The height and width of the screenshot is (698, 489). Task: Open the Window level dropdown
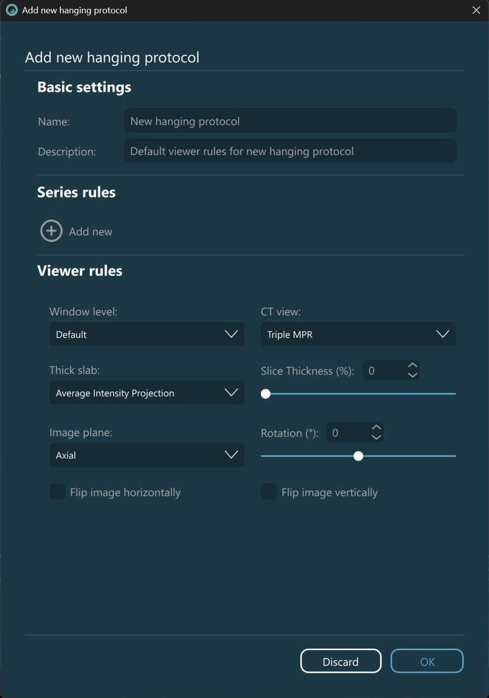[x=146, y=334]
